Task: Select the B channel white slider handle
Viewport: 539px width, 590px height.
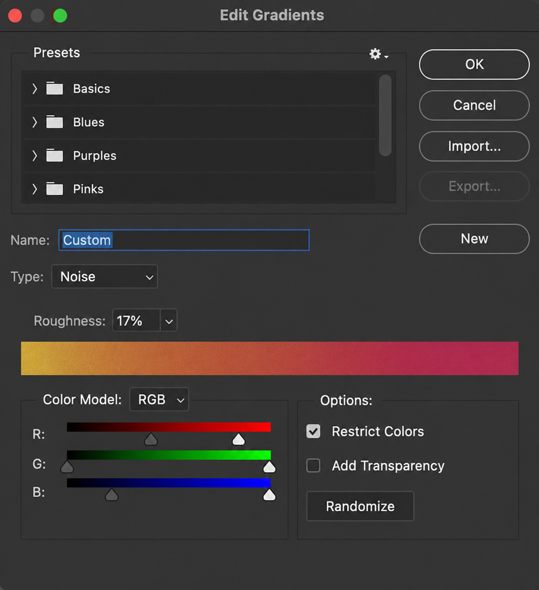Action: [269, 495]
